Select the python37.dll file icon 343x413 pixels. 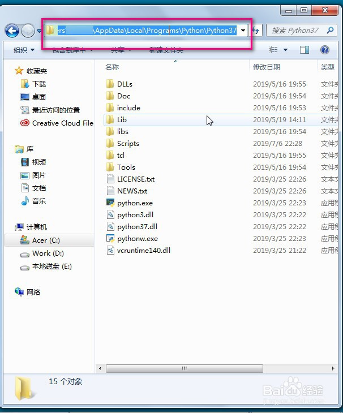(x=110, y=226)
